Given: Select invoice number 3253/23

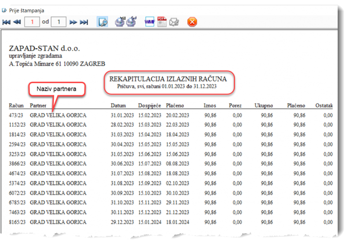Looking at the screenshot, I should pyautogui.click(x=17, y=154).
